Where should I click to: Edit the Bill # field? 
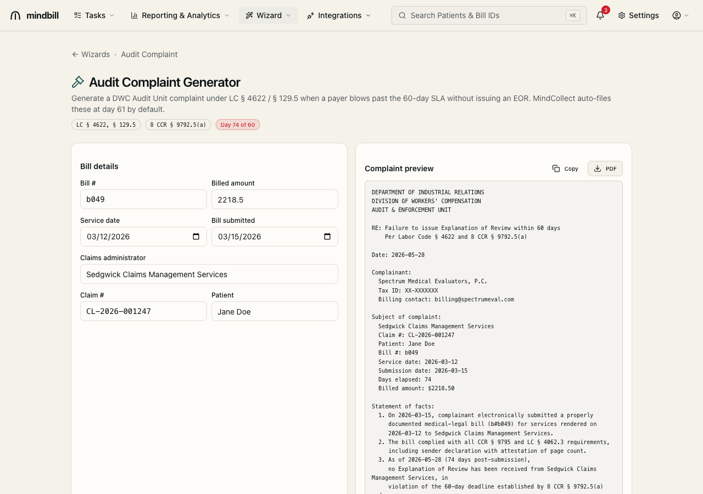coord(143,199)
